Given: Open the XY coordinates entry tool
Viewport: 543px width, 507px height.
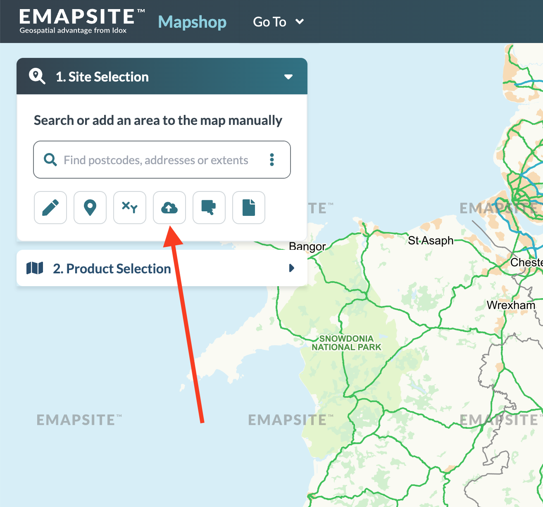Looking at the screenshot, I should pos(130,208).
